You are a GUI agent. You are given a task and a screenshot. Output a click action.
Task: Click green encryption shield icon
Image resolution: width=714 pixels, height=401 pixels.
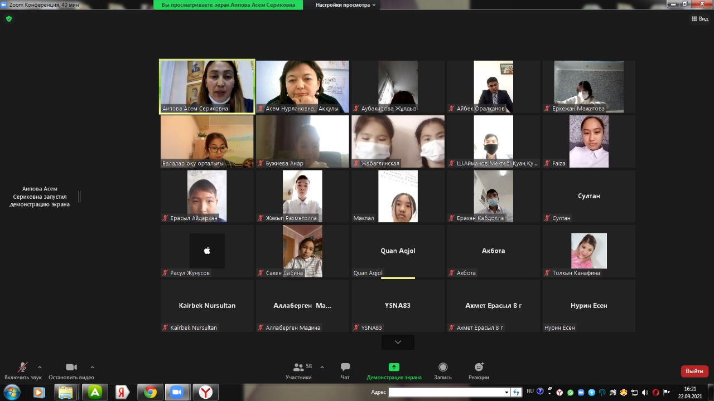coord(8,18)
